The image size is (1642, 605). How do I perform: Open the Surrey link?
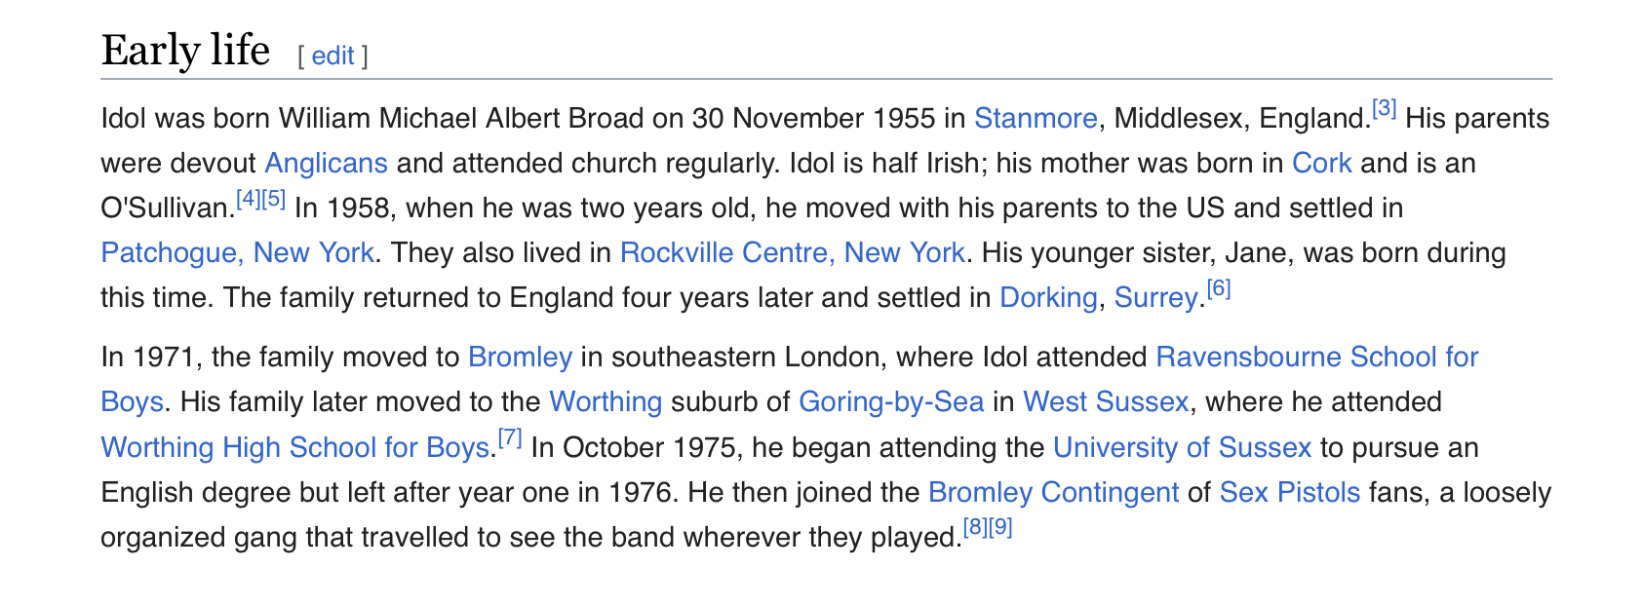pos(1155,298)
